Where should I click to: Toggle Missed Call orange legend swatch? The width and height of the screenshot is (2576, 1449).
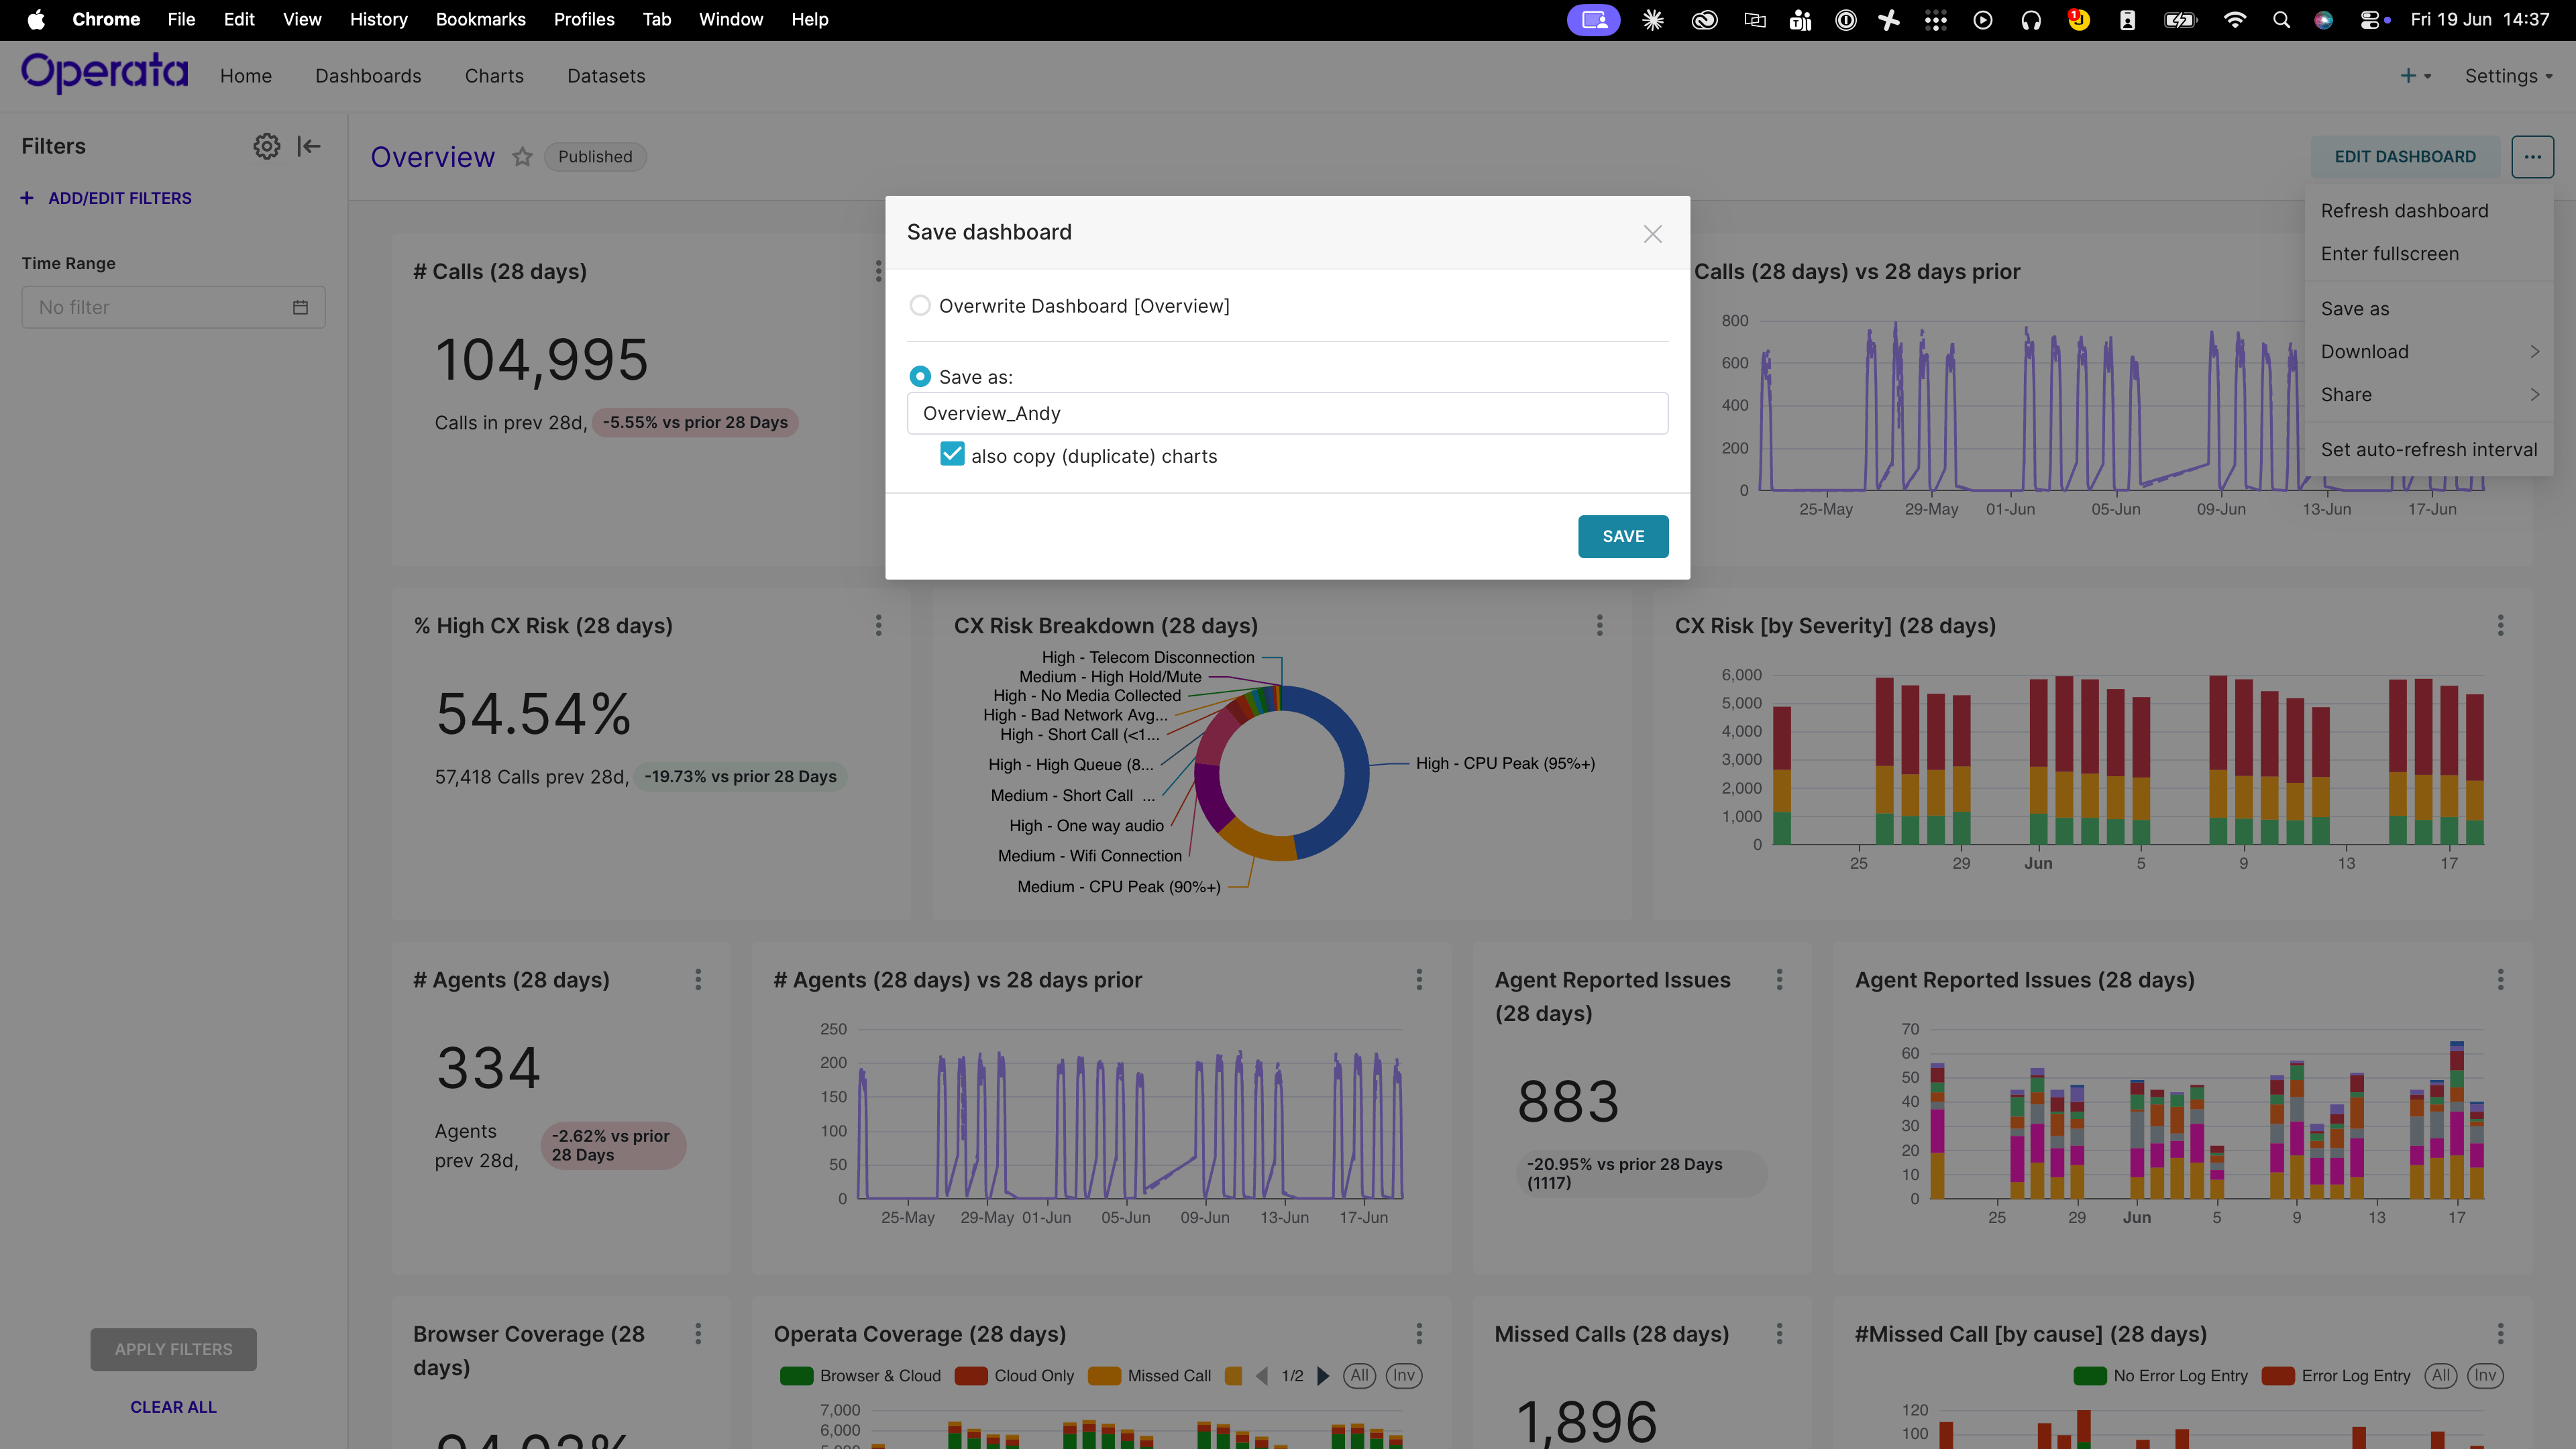click(1104, 1376)
